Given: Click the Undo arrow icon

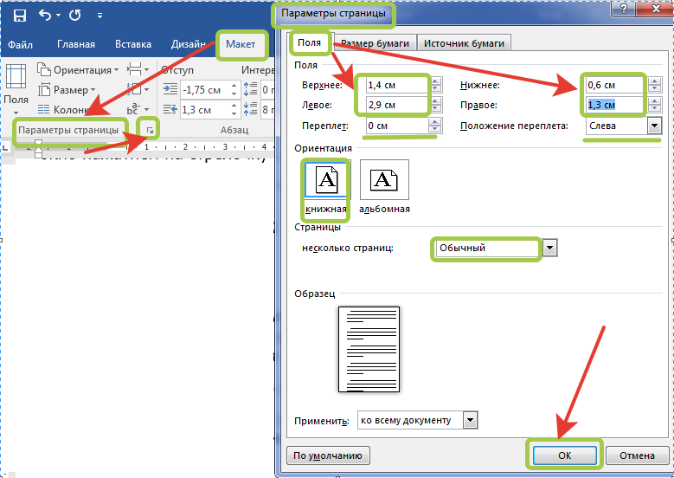Looking at the screenshot, I should (x=45, y=16).
